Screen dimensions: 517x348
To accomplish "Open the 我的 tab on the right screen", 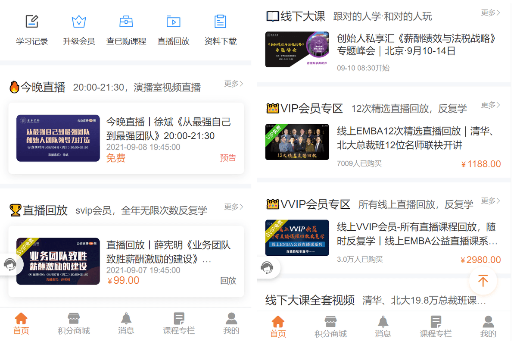I will [x=488, y=326].
